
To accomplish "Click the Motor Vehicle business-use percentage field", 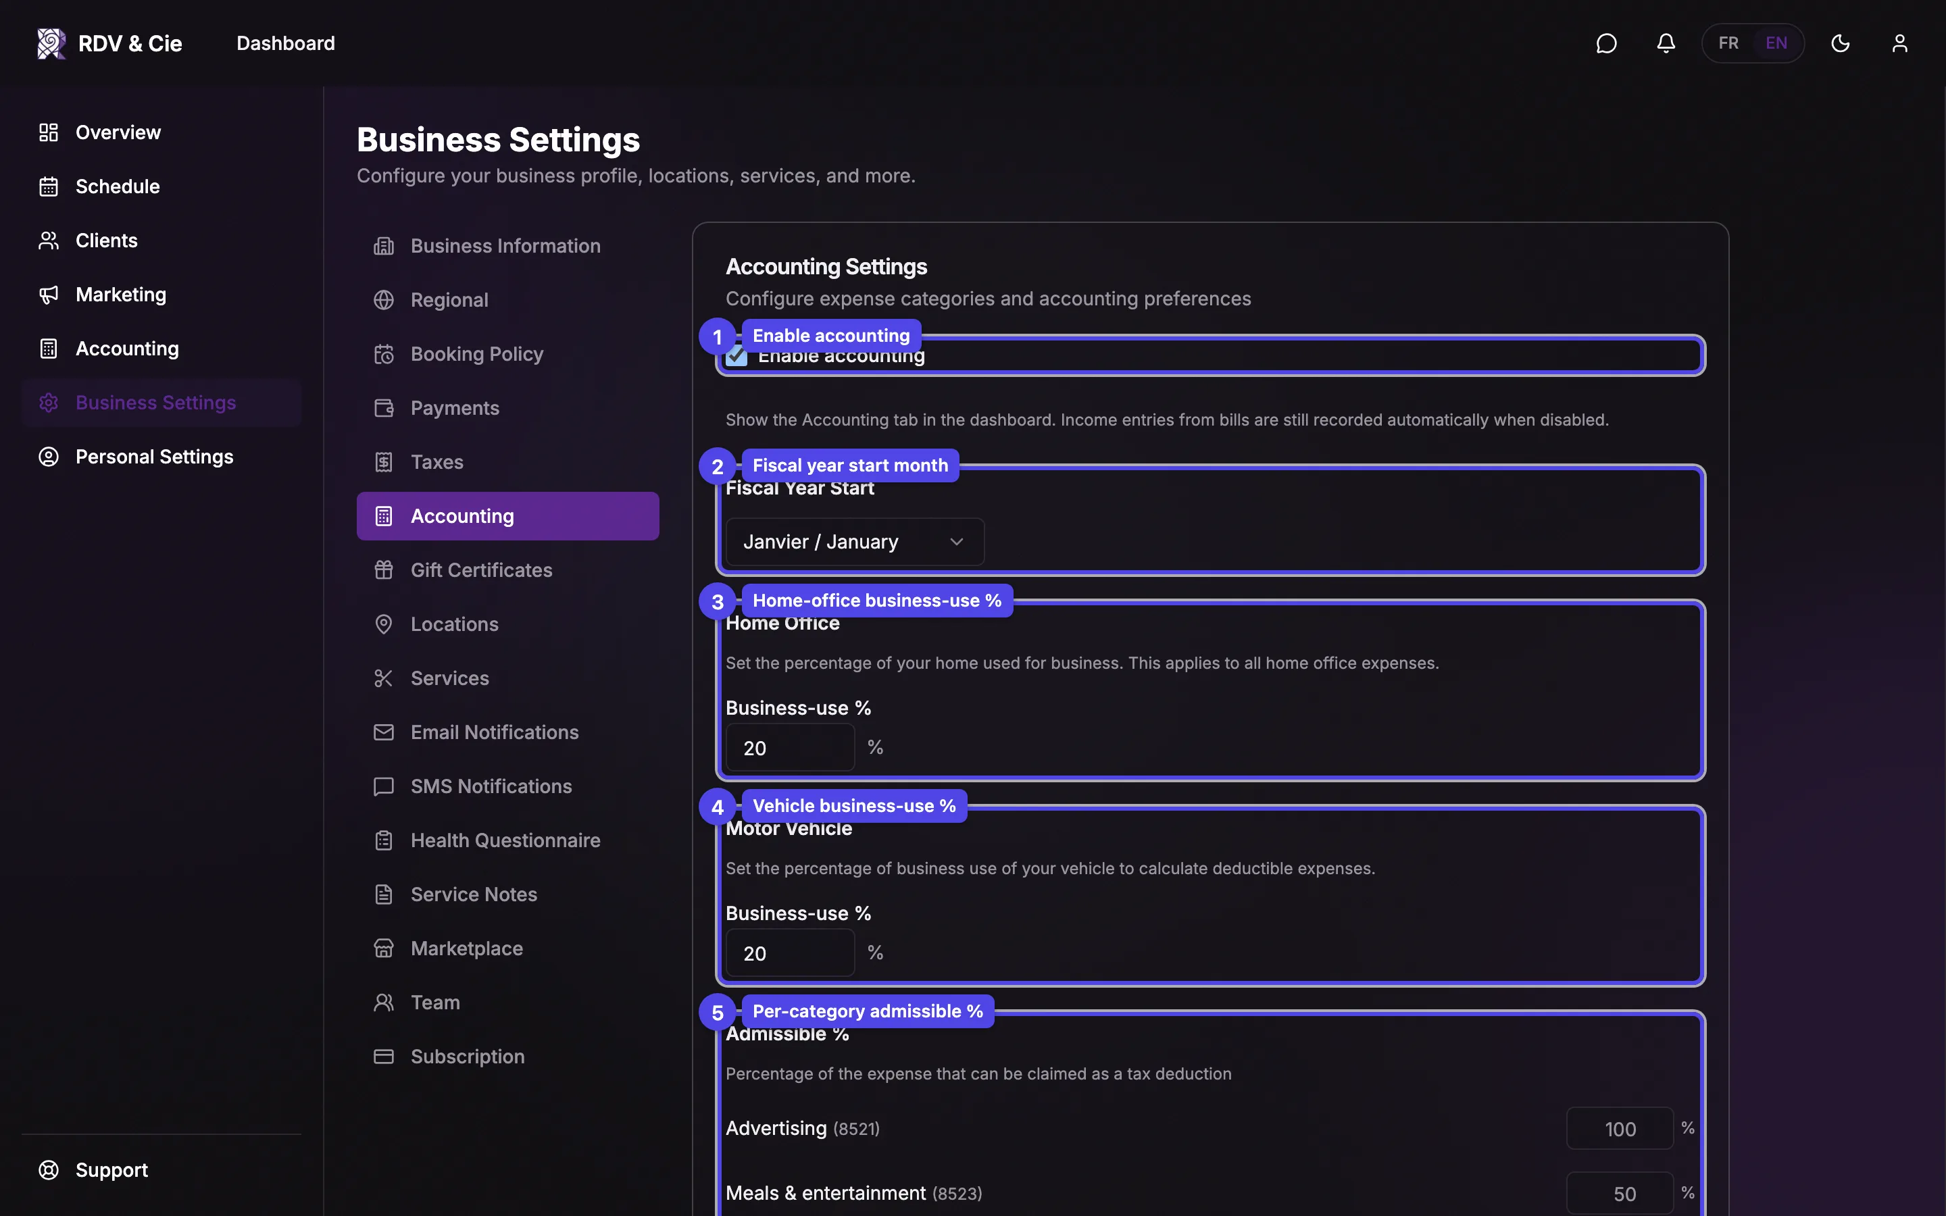I will pyautogui.click(x=790, y=953).
